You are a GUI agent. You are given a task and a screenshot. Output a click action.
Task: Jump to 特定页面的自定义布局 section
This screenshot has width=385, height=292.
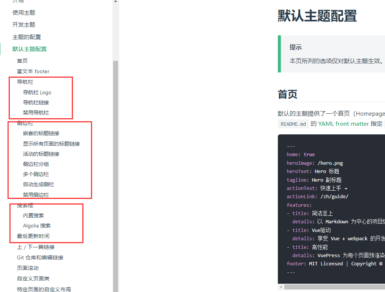point(44,289)
